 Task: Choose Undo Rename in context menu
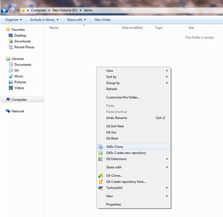pyautogui.click(x=134, y=118)
